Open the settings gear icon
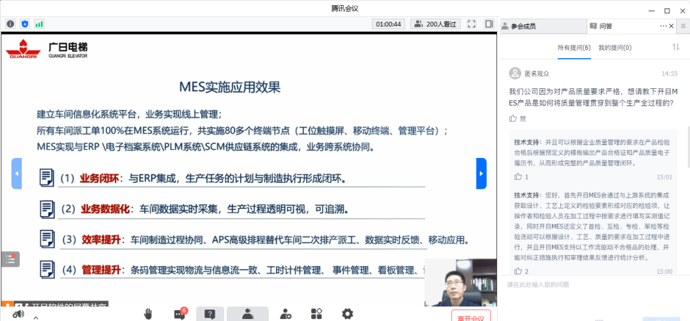 click(x=347, y=313)
